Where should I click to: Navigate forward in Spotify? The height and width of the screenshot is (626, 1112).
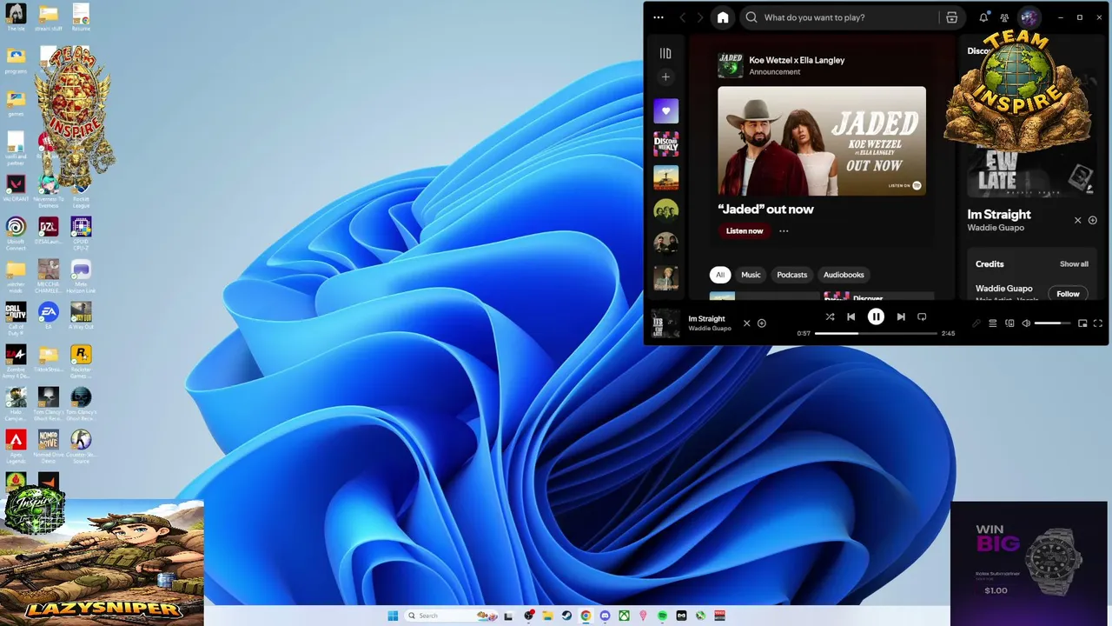[700, 17]
